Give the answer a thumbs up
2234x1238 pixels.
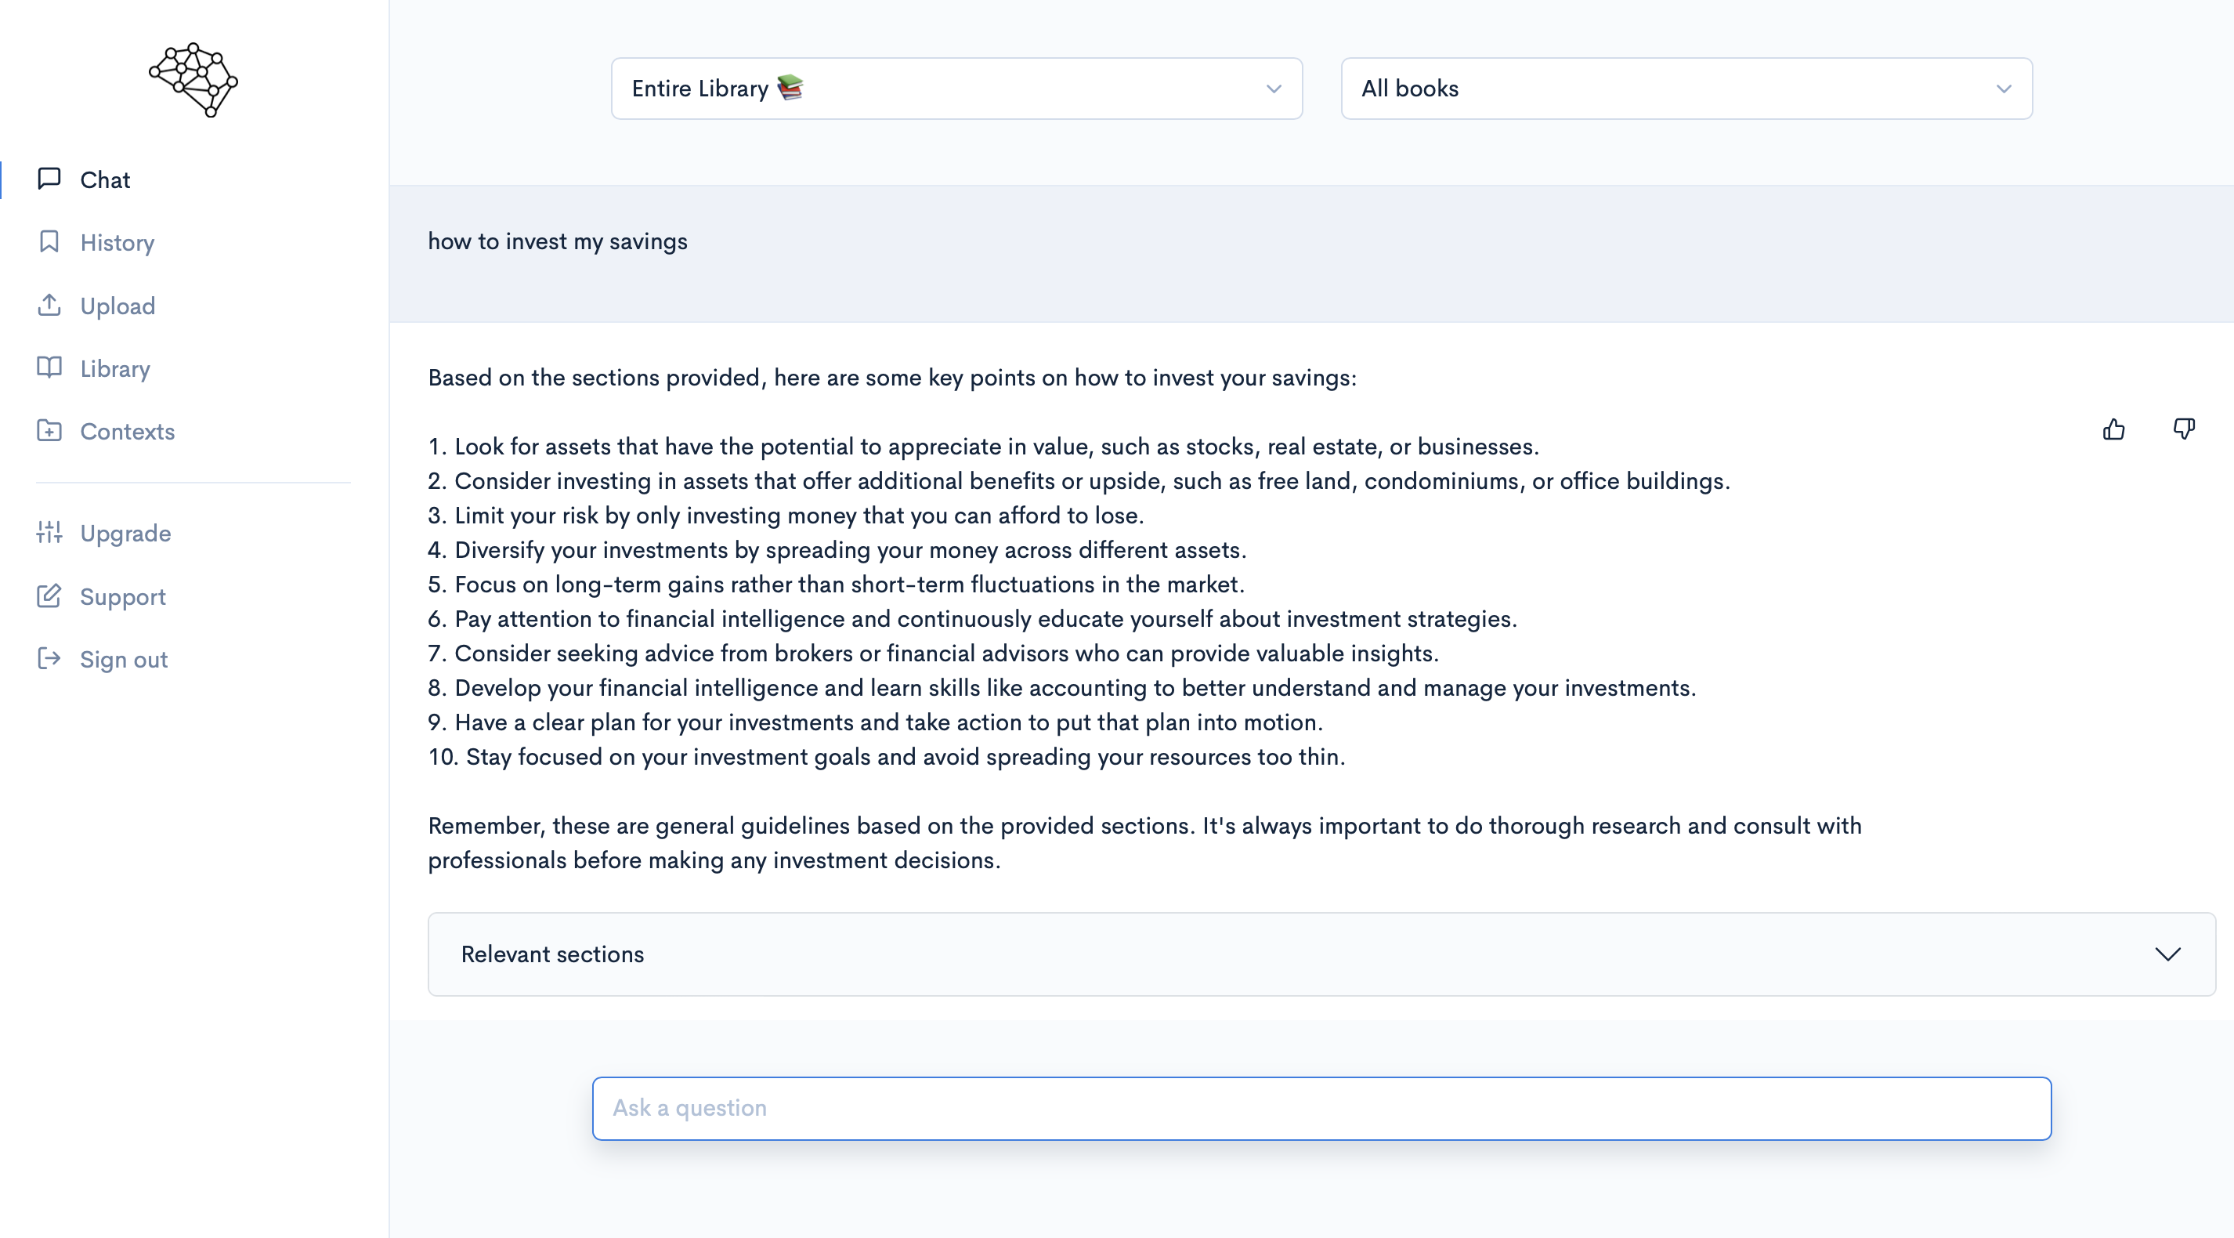click(2113, 429)
